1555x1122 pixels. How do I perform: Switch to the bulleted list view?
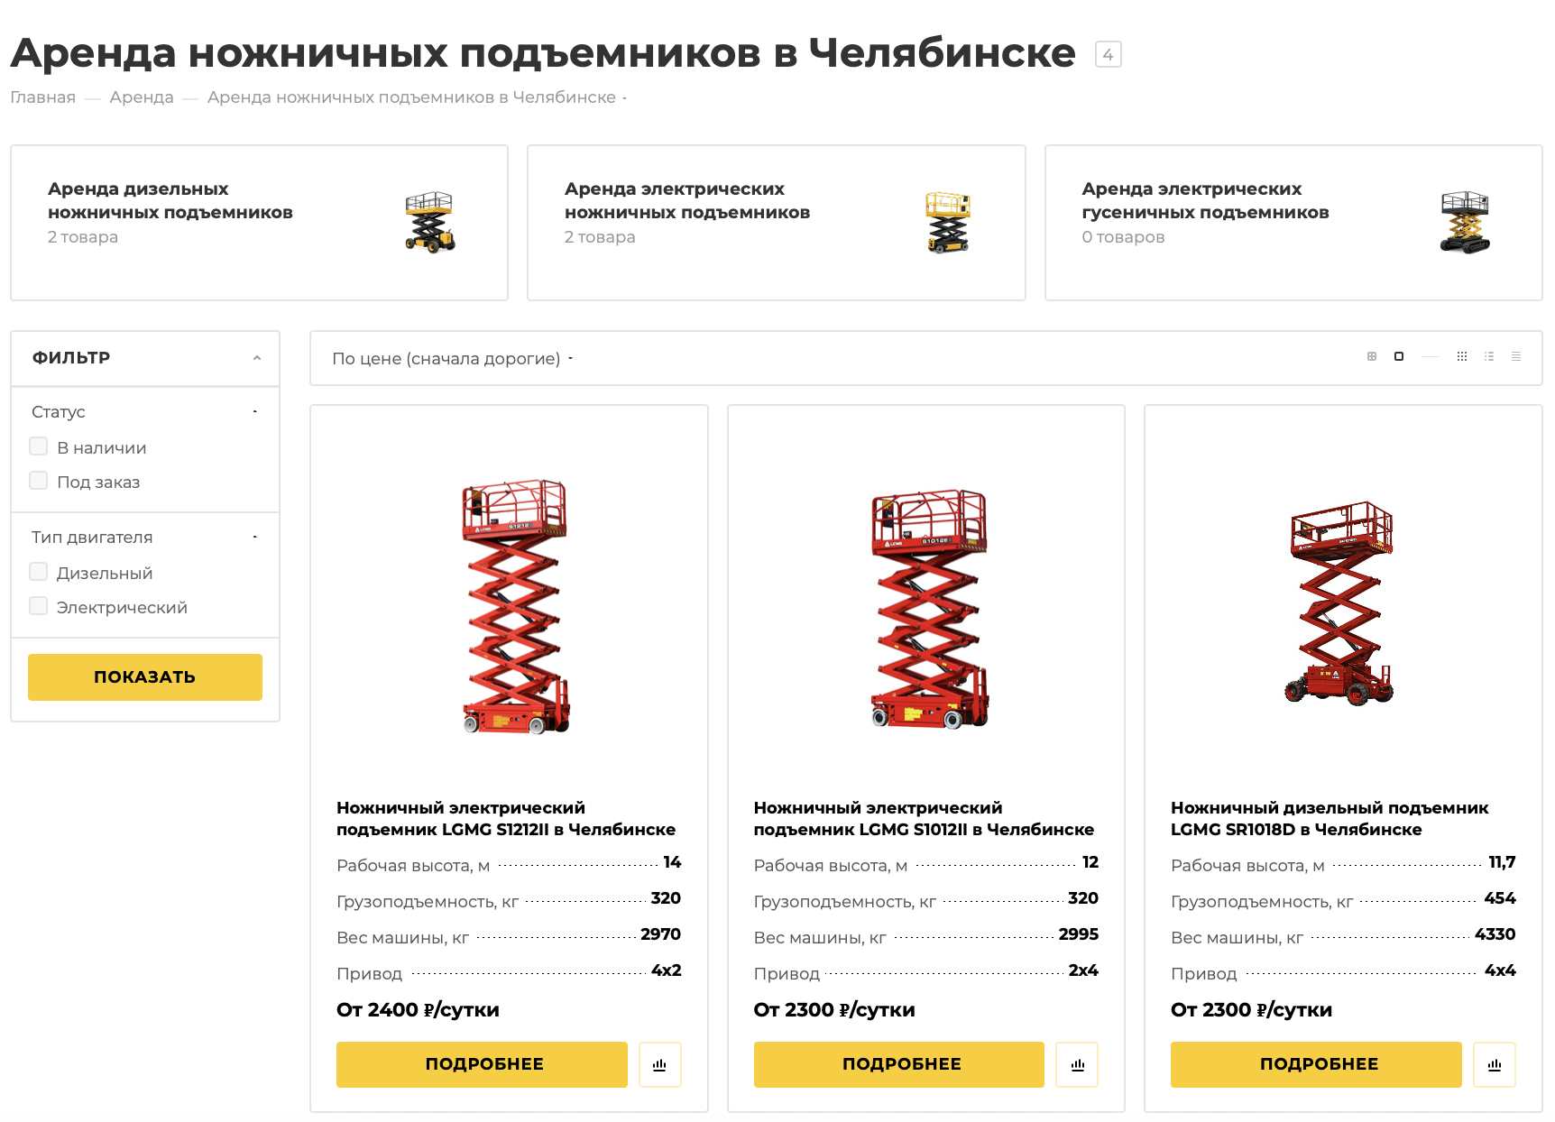(x=1489, y=357)
